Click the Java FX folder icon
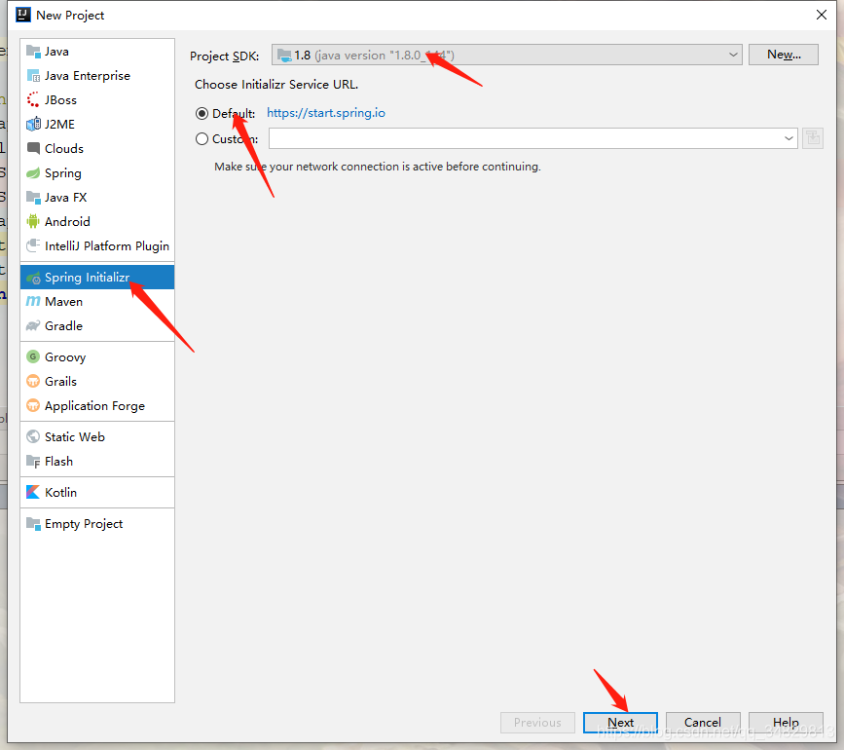The height and width of the screenshot is (750, 844). pyautogui.click(x=33, y=198)
